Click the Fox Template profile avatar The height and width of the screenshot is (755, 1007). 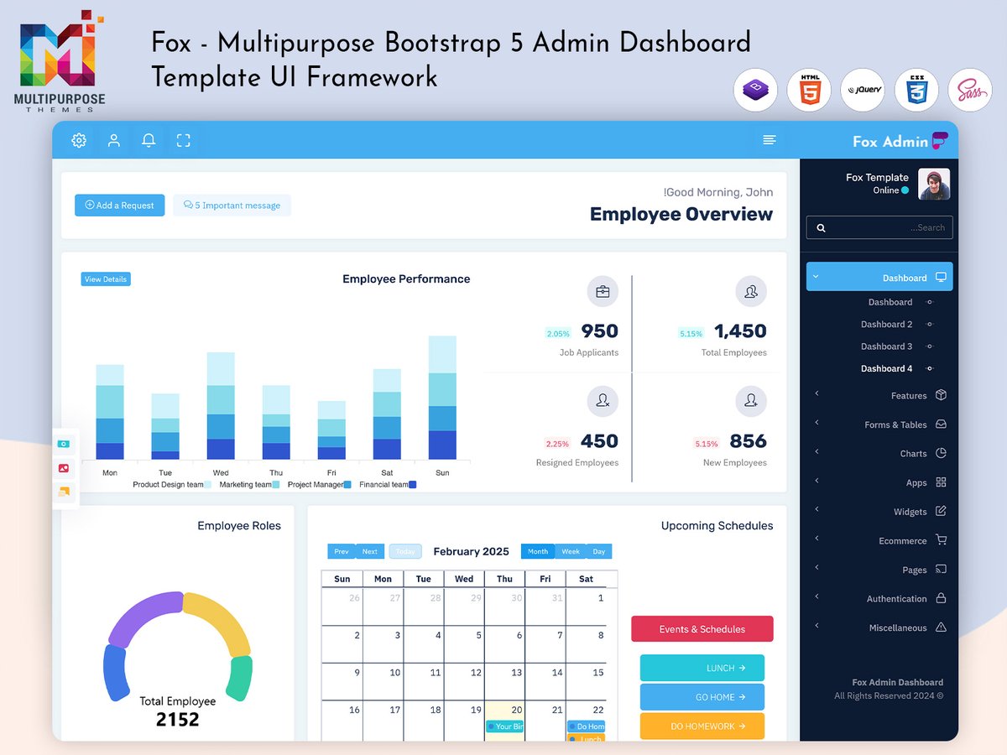(x=934, y=185)
